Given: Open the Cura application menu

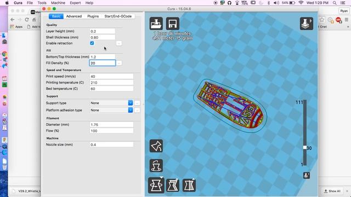Looking at the screenshot, I should 18,3.
